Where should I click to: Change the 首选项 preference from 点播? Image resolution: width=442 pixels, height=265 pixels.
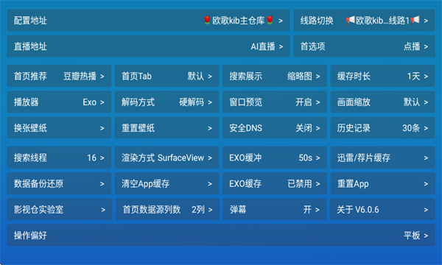click(x=364, y=46)
